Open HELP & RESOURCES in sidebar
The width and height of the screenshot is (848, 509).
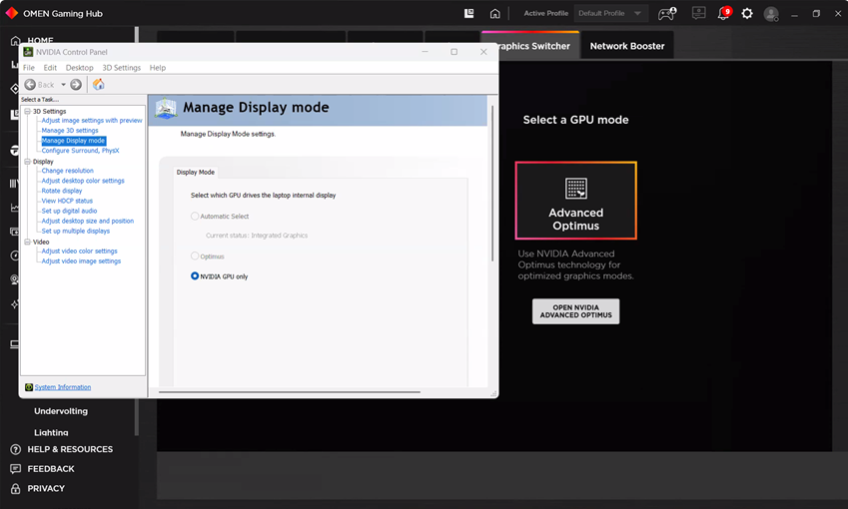[70, 449]
